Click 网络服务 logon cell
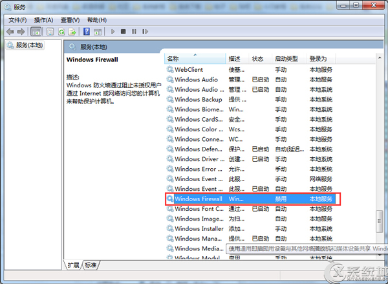Viewport: 388px width, 284px height. pos(321,179)
